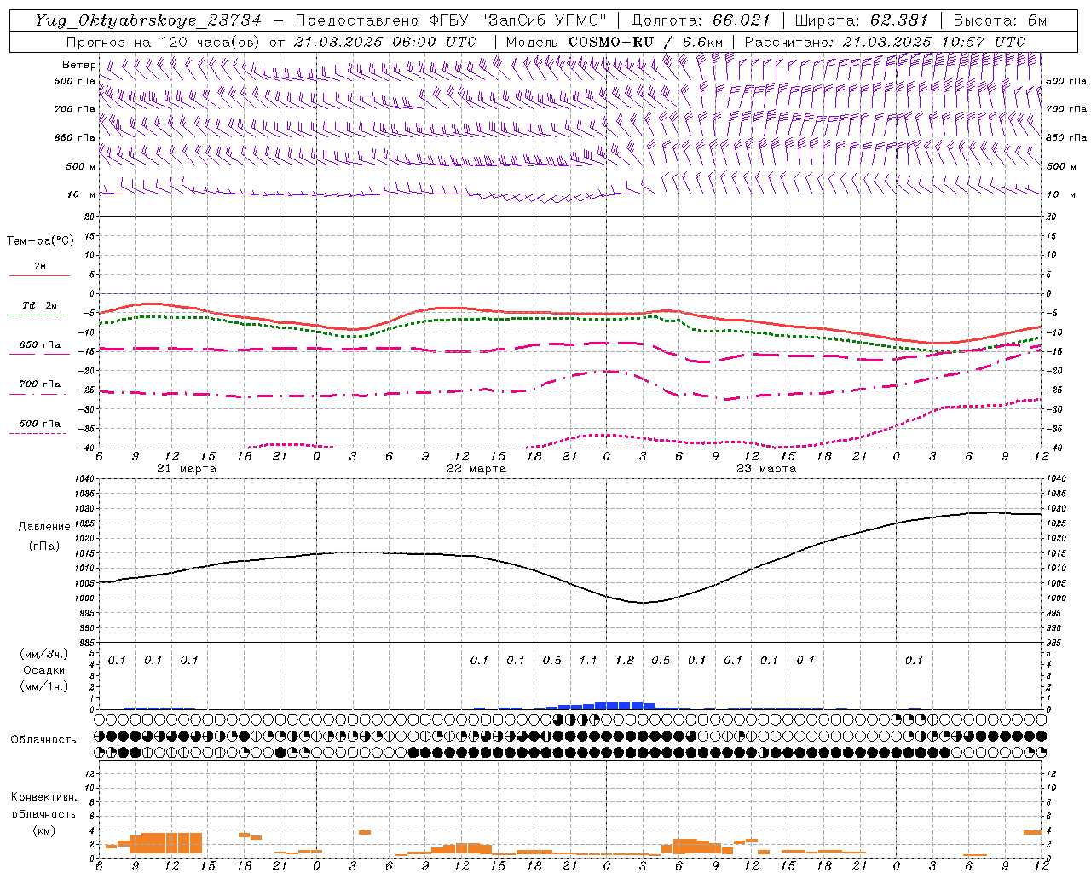Click the '21 марта' date label
1091x873 pixels.
pos(187,469)
